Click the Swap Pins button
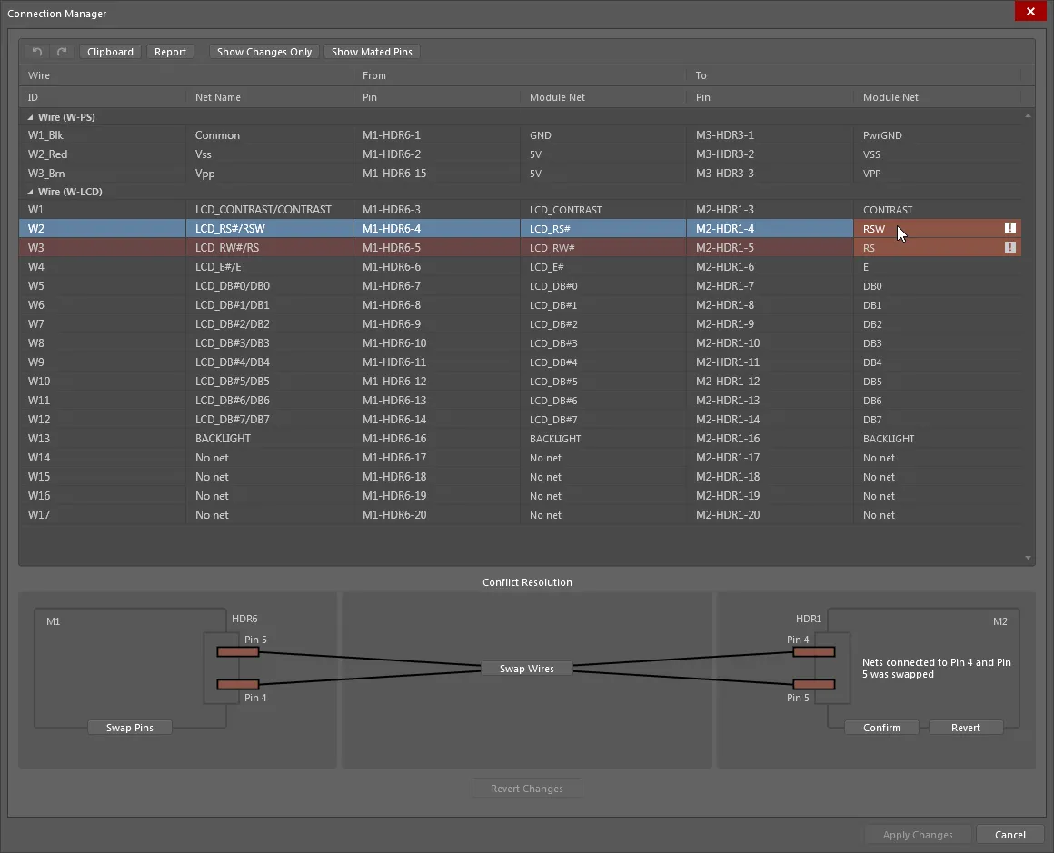The width and height of the screenshot is (1054, 853). pos(130,728)
